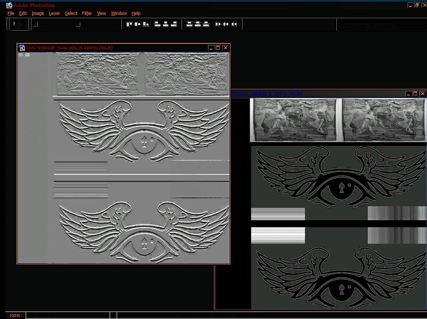Click the Distribute Top Edges icon

click(x=190, y=24)
